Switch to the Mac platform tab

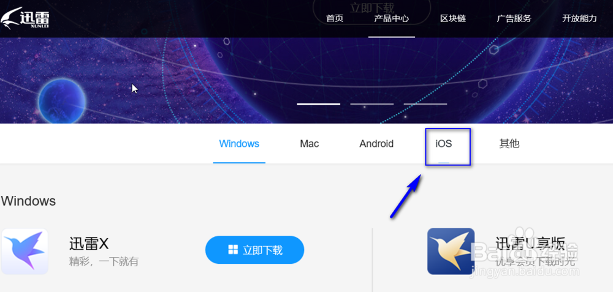pyautogui.click(x=309, y=144)
